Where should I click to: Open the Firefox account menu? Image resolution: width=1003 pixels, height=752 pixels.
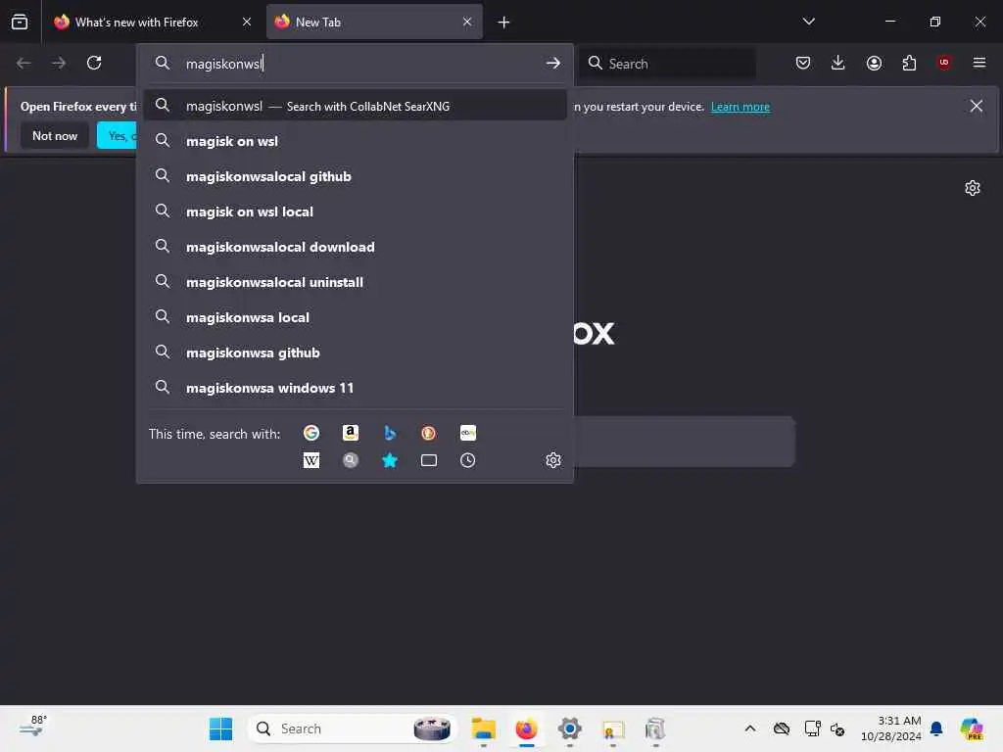click(x=874, y=63)
